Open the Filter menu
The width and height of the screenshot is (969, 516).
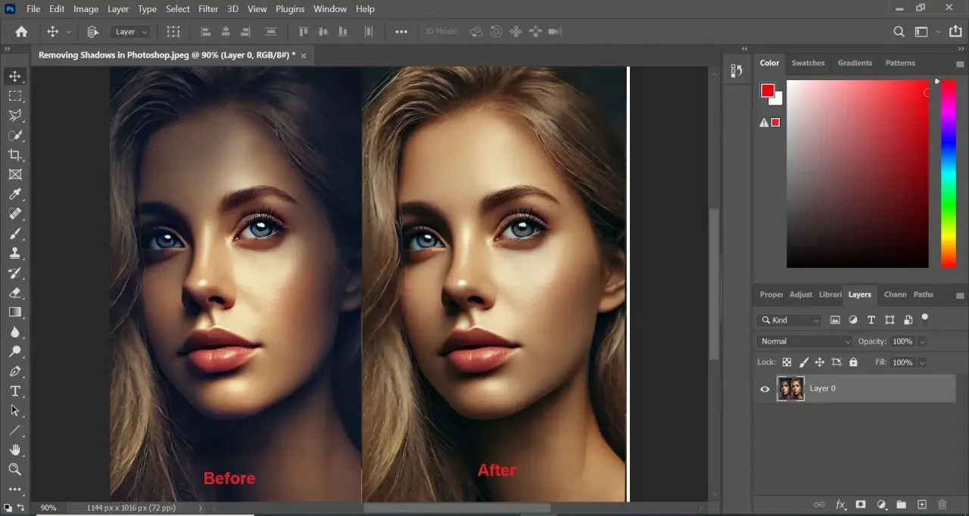point(208,8)
